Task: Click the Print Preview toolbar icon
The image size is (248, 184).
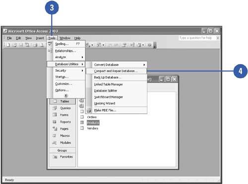Action: [41, 45]
